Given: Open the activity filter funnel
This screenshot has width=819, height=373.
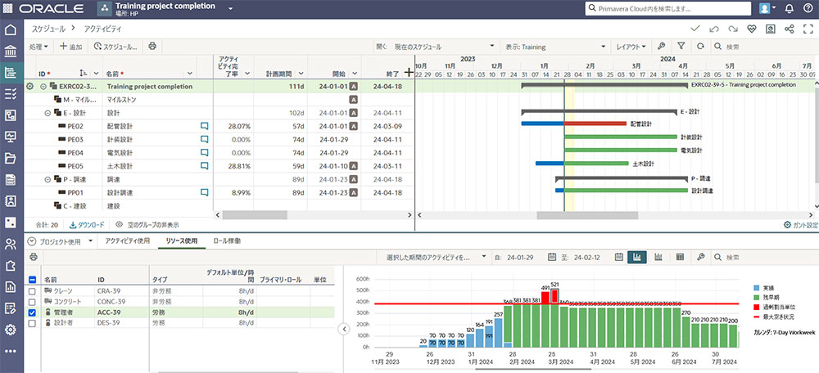Looking at the screenshot, I should point(681,47).
